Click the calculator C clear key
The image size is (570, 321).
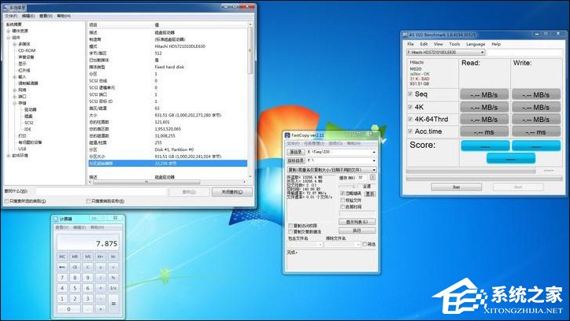point(87,267)
